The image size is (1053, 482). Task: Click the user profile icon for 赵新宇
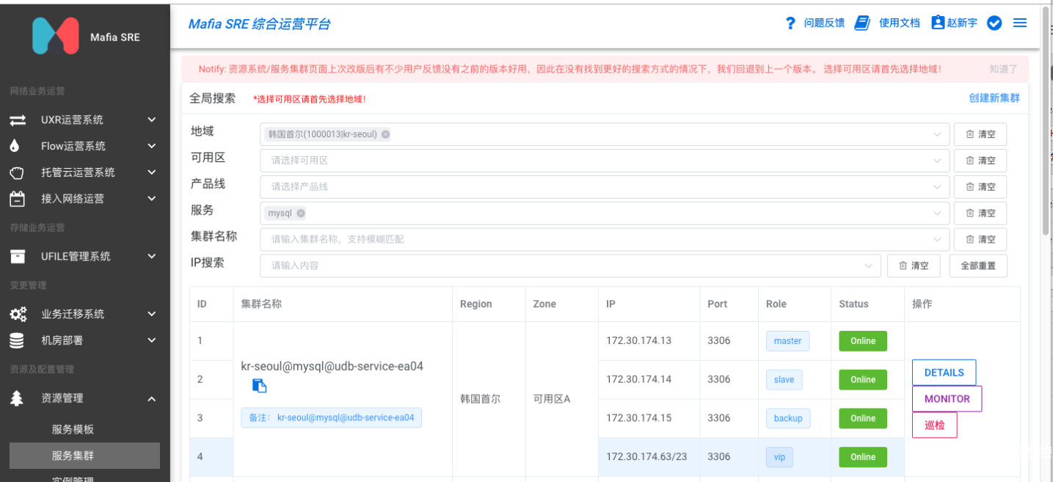point(937,23)
